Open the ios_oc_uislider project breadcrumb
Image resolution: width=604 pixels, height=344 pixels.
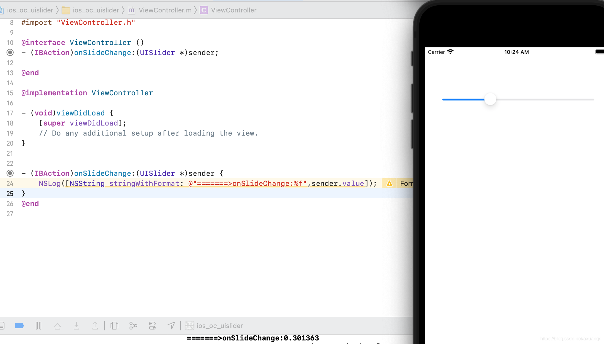30,10
